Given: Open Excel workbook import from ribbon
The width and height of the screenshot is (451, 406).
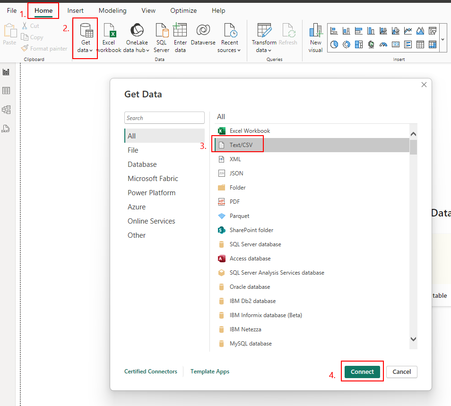Looking at the screenshot, I should click(x=109, y=38).
